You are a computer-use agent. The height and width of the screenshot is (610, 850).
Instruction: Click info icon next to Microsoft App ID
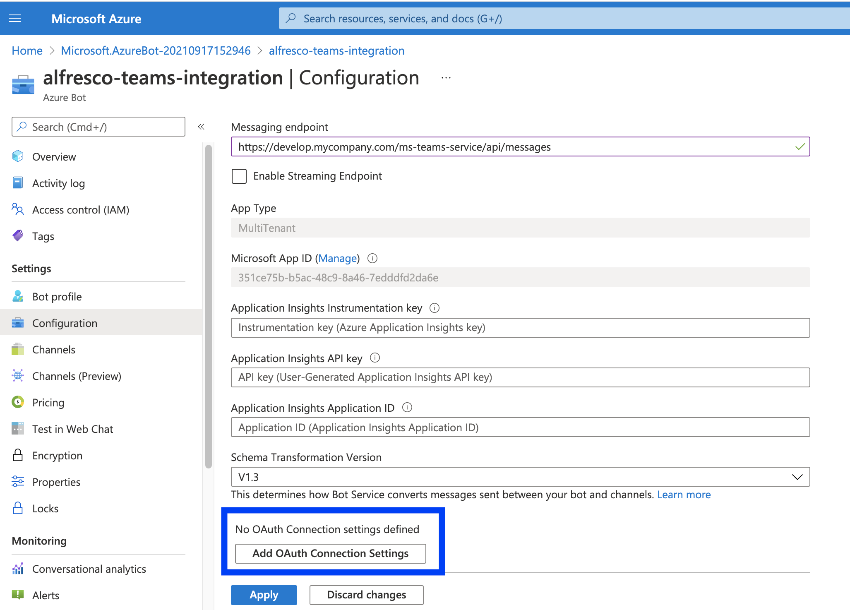[372, 258]
